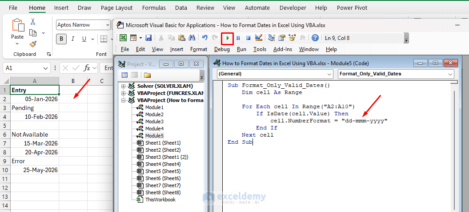Select Module2 in the project tree
Screen dimensions: 469x212
tap(154, 114)
